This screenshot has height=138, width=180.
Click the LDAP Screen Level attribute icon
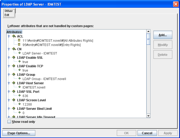(x=14, y=100)
